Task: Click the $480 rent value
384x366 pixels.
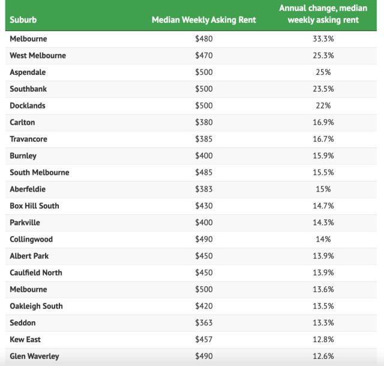Action: (203, 39)
